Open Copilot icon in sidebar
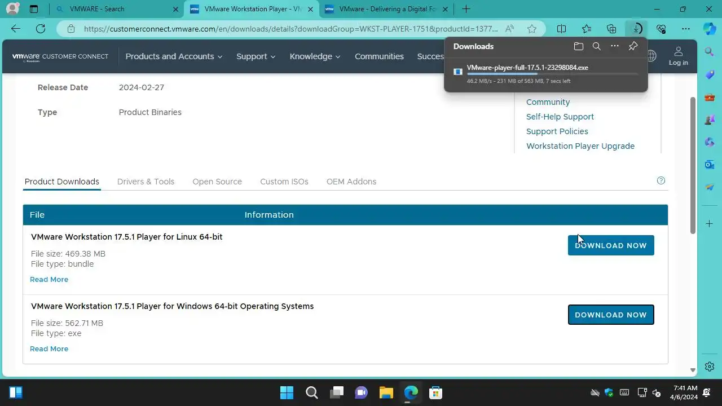 [710, 29]
